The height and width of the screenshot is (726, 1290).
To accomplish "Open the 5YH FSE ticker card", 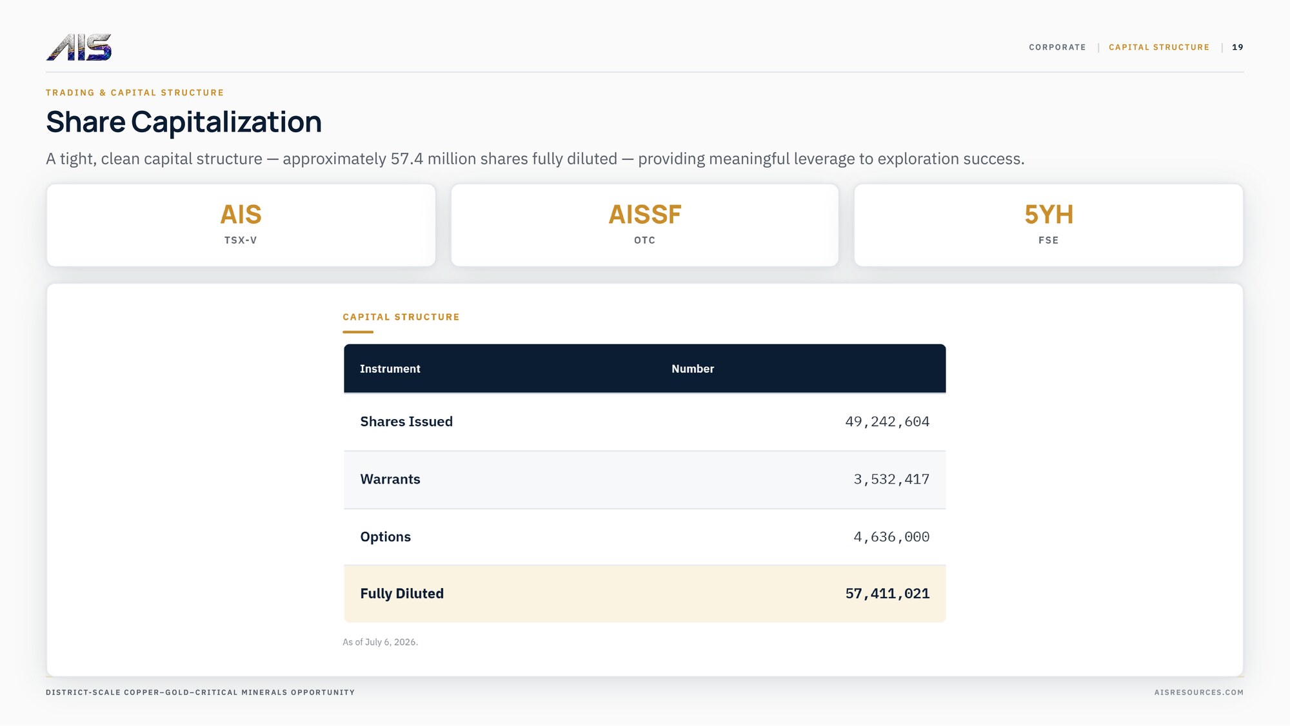I will click(1049, 225).
